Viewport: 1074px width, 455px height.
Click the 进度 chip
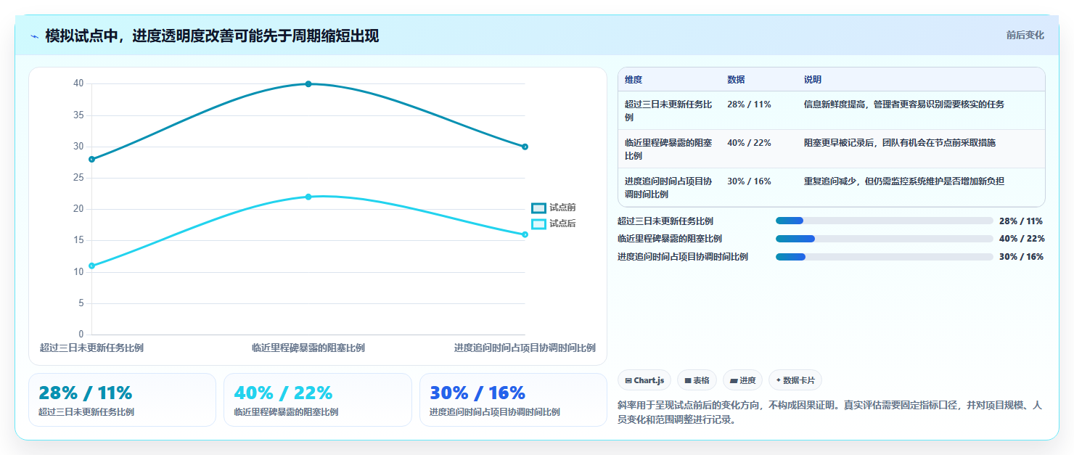742,380
